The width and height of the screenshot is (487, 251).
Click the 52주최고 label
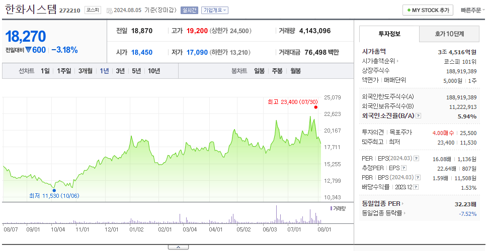pyautogui.click(x=372, y=142)
